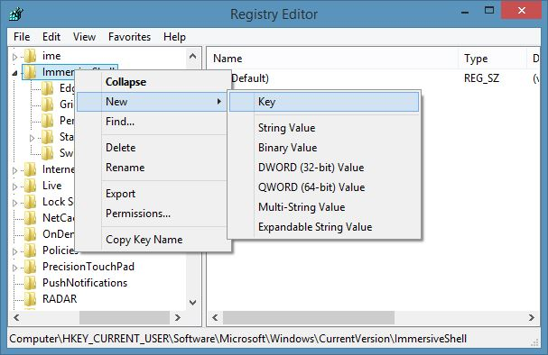This screenshot has height=355, width=548.
Task: Click tree pane scroll left arrow
Action: [x=16, y=317]
